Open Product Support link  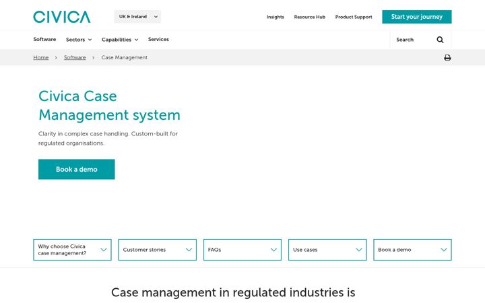pos(354,17)
